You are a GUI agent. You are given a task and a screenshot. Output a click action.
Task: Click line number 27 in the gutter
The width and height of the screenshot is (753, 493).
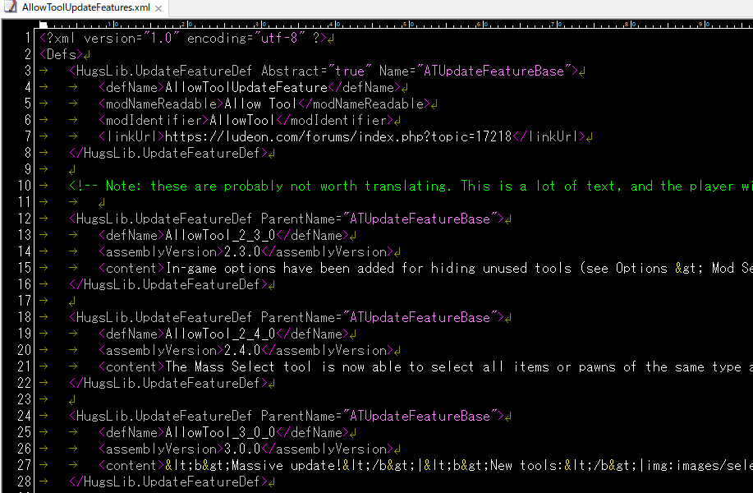(x=25, y=464)
